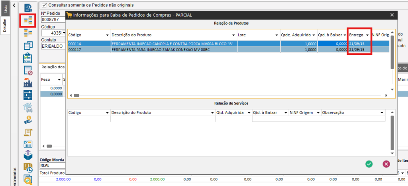
Task: Open the Qtde. Adquirida column filter arrow
Action: tap(314, 35)
